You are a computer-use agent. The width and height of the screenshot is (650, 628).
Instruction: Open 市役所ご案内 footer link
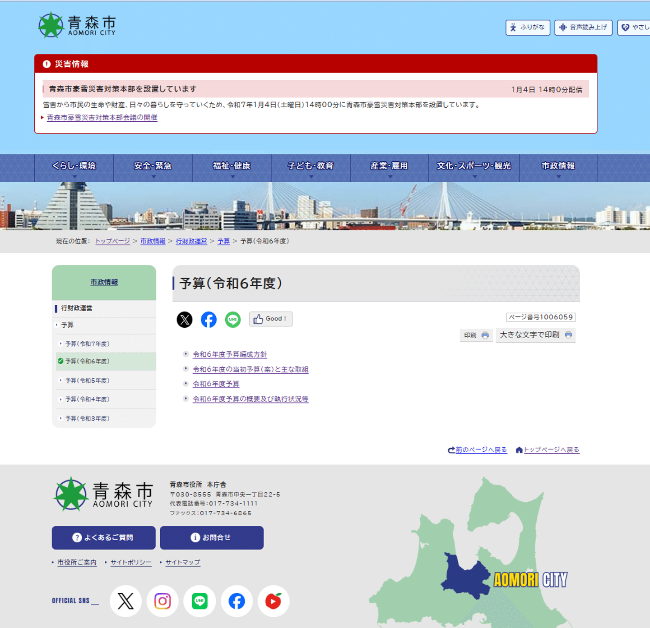(77, 563)
